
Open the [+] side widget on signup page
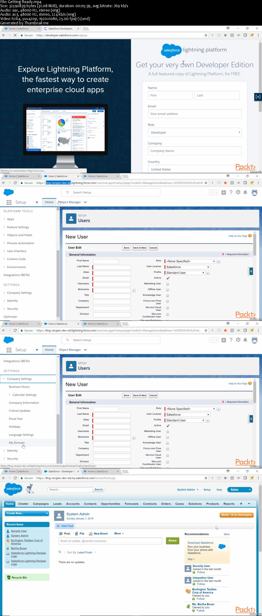click(258, 97)
